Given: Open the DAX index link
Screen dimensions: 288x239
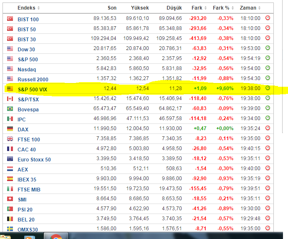Looking at the screenshot, I should pyautogui.click(x=23, y=130).
